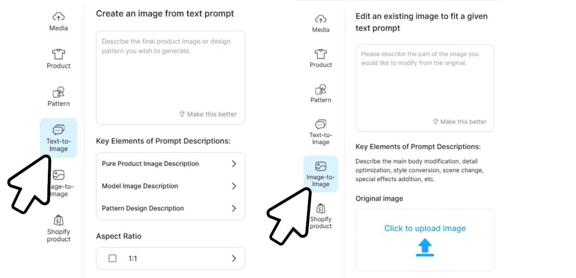The image size is (576, 278).
Task: Expand Pure Product Image Description
Action: coord(234,164)
